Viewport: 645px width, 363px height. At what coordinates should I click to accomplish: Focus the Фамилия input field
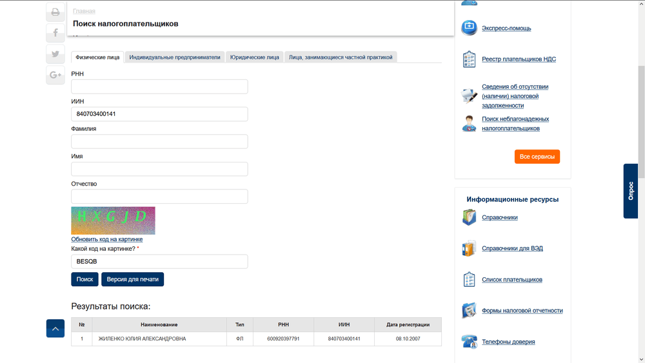[159, 141]
